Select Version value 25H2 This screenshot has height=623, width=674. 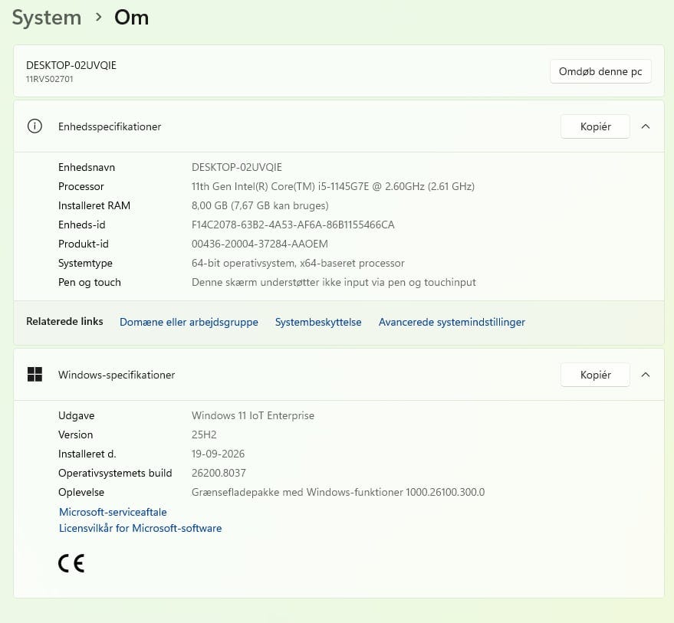(204, 434)
